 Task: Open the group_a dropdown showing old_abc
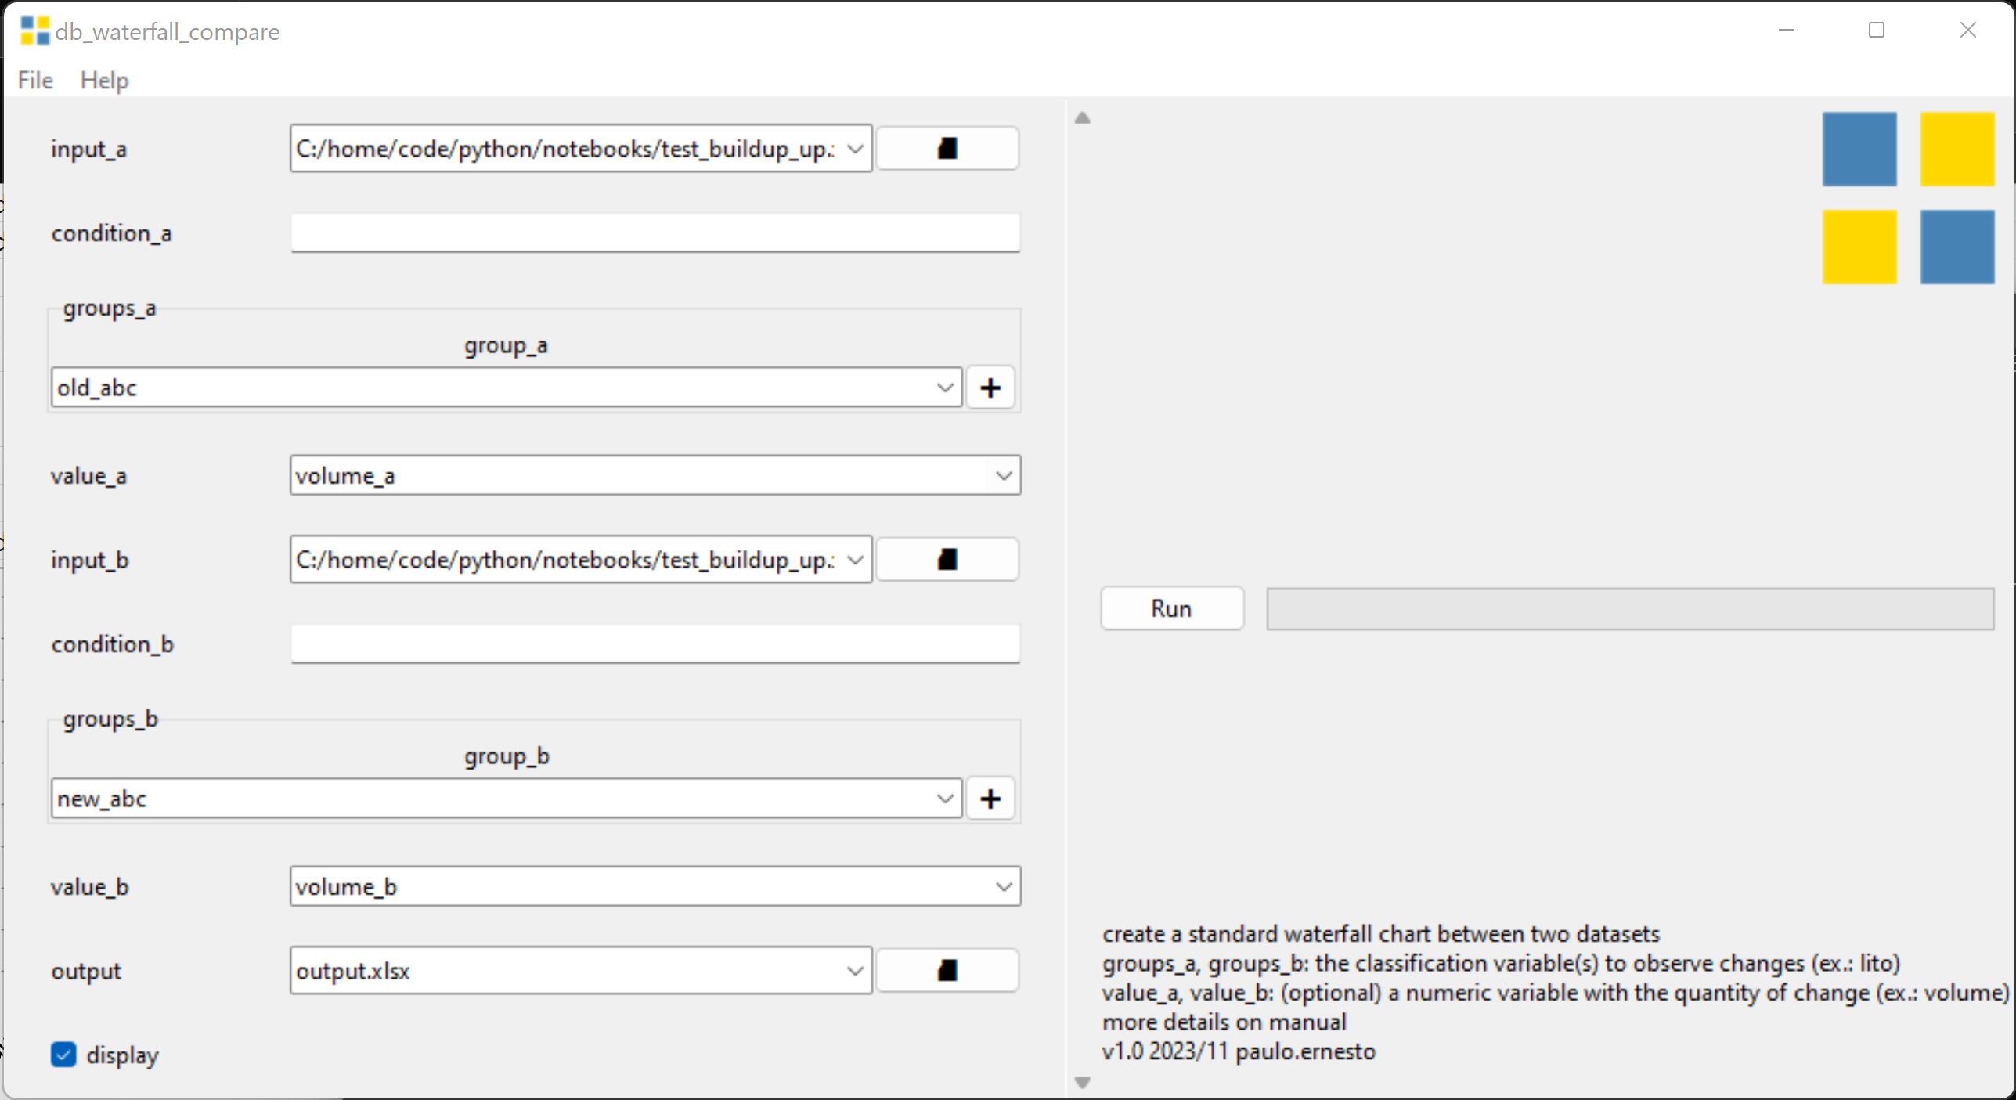click(945, 388)
